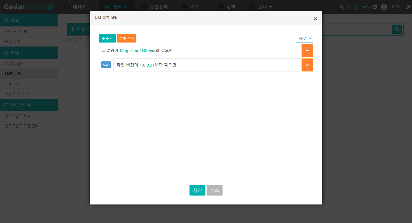412x223 pixels.
Task: Open the 대시보드 menu
Action: point(77,7)
